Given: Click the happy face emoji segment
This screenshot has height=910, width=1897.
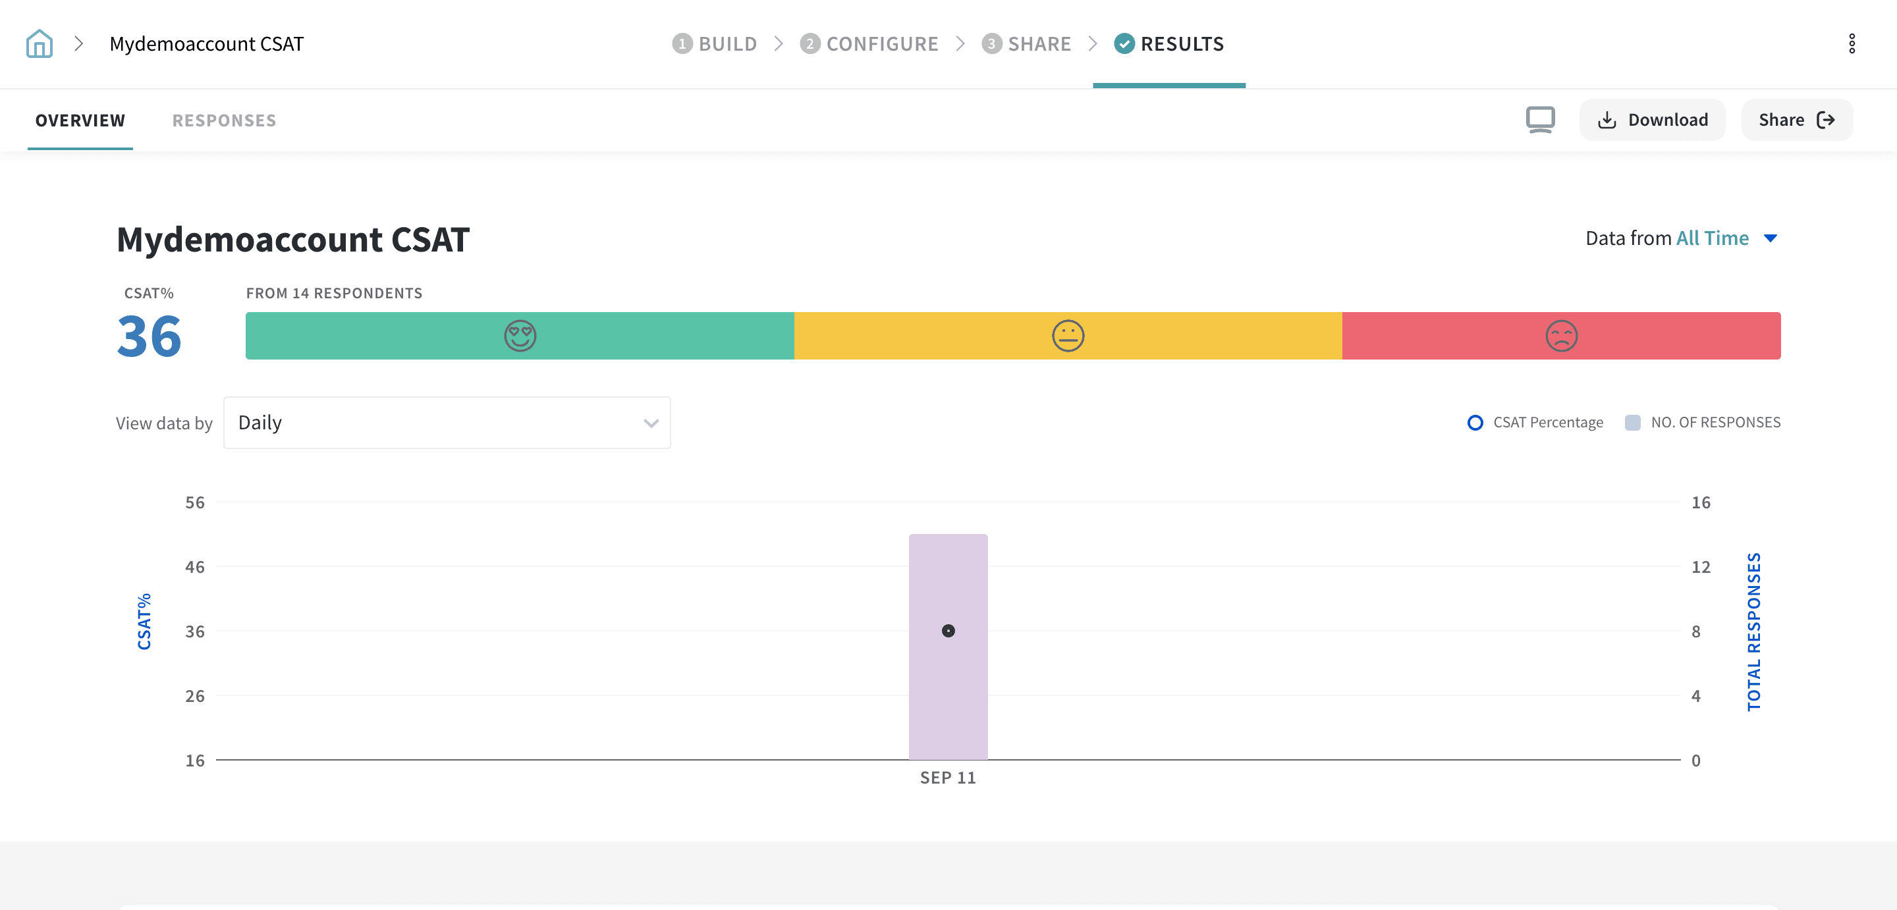Looking at the screenshot, I should coord(520,336).
